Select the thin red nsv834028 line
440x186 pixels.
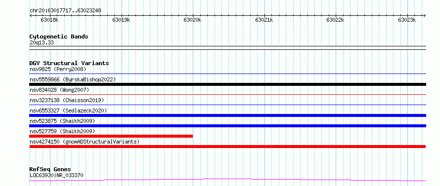(x=227, y=94)
